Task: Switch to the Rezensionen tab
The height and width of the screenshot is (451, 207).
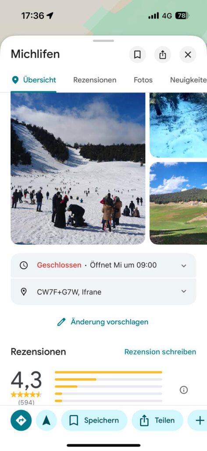Action: tap(95, 80)
